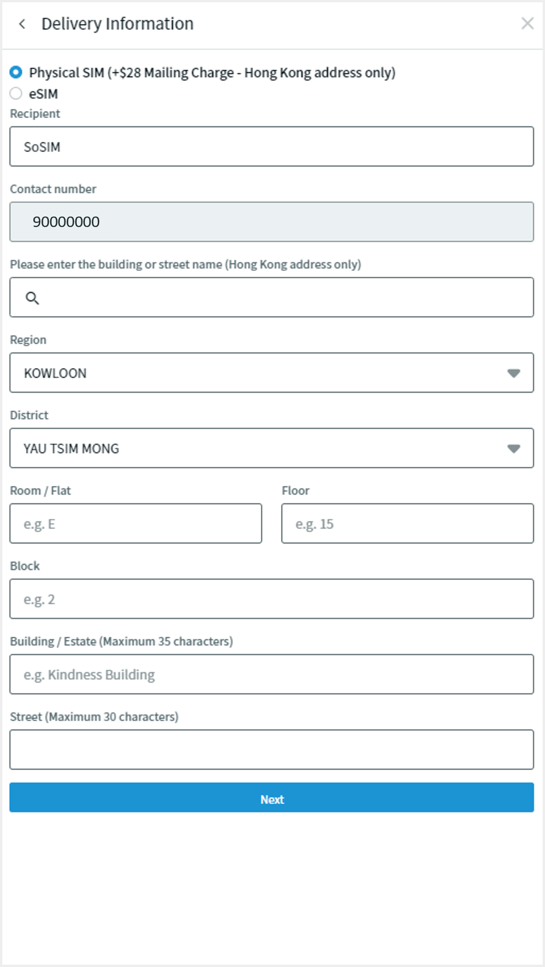The width and height of the screenshot is (545, 967).
Task: Open the District dropdown arrow
Action: click(x=513, y=449)
